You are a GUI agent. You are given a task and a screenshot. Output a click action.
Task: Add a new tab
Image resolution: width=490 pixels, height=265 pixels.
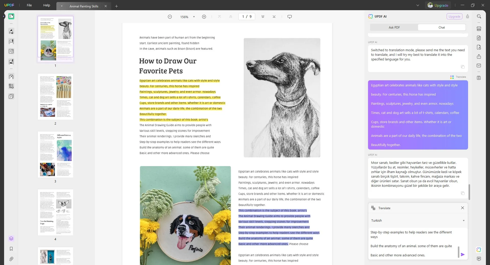tap(116, 6)
